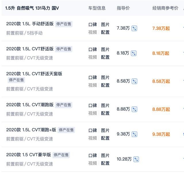This screenshot has height=174, width=184.
Task: Click dealer price 9.38万起
Action: [161, 134]
